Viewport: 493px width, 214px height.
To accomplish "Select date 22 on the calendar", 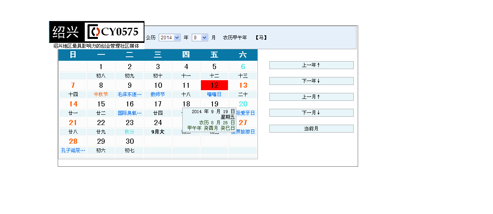I will click(101, 123).
